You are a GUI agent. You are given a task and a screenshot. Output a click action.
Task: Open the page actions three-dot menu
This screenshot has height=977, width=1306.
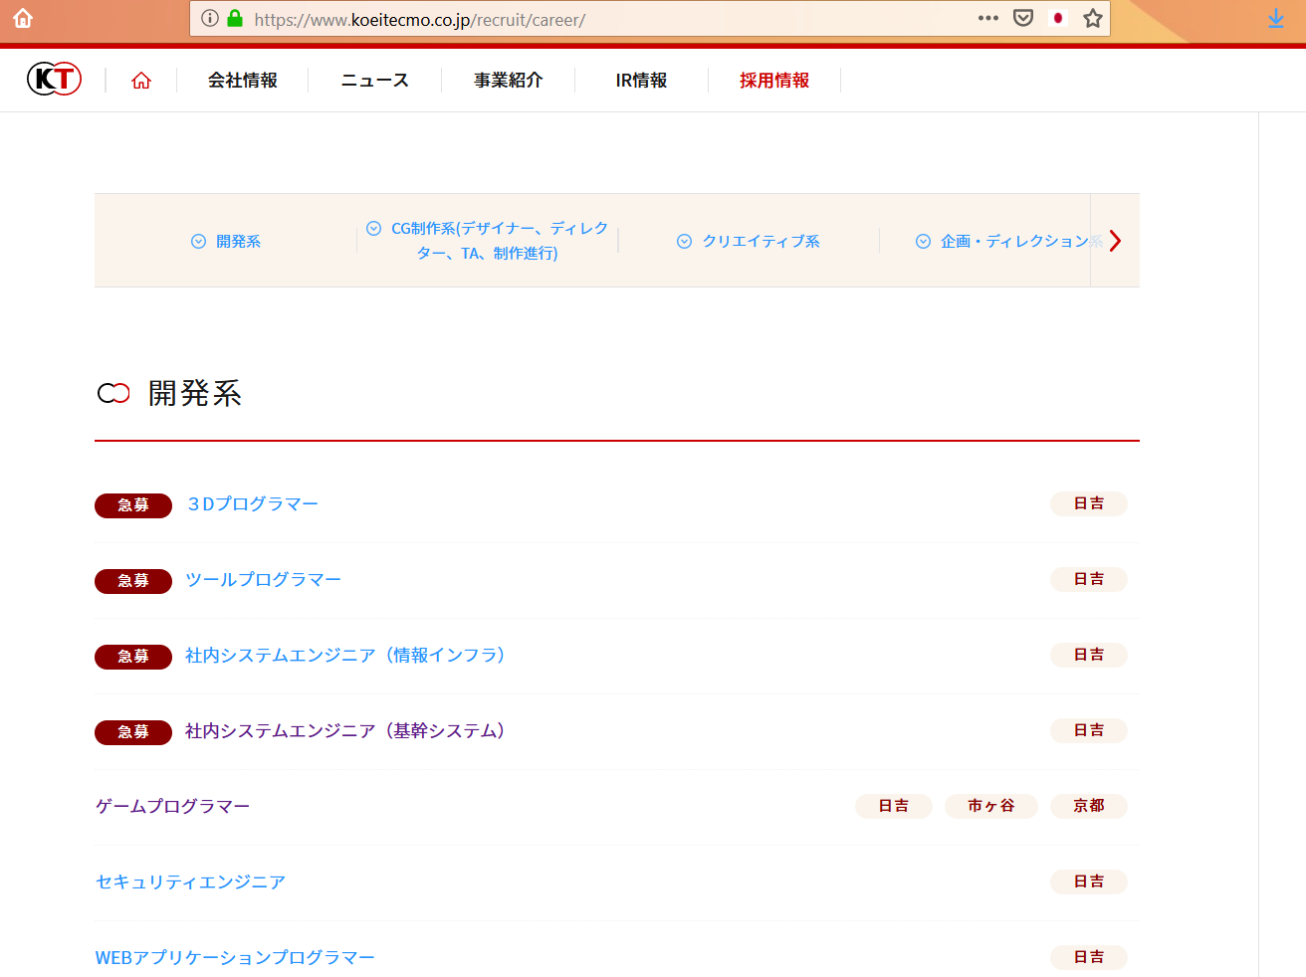[x=988, y=18]
